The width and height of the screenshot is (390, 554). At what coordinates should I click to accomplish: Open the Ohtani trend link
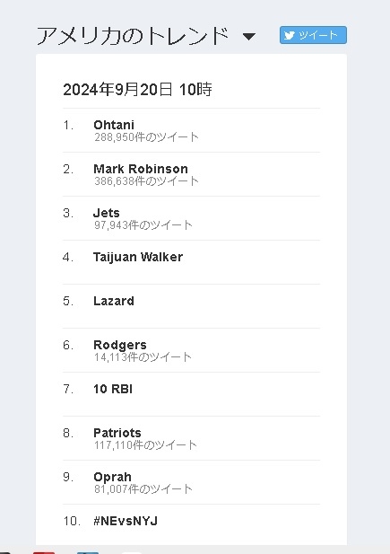point(114,125)
